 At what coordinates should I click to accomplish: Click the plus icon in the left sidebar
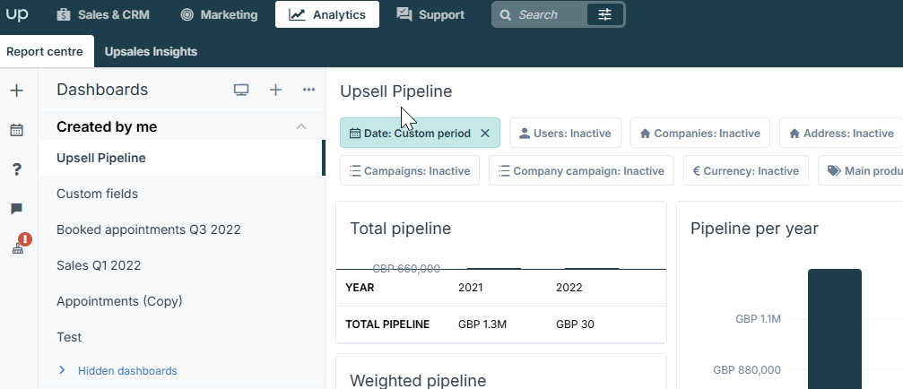pyautogui.click(x=17, y=91)
